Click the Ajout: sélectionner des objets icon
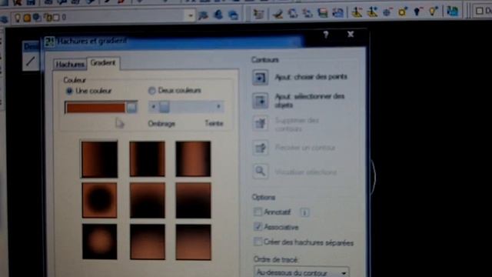 (260, 101)
